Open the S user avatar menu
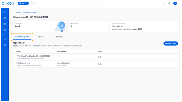182x102 pixels. [175, 3]
